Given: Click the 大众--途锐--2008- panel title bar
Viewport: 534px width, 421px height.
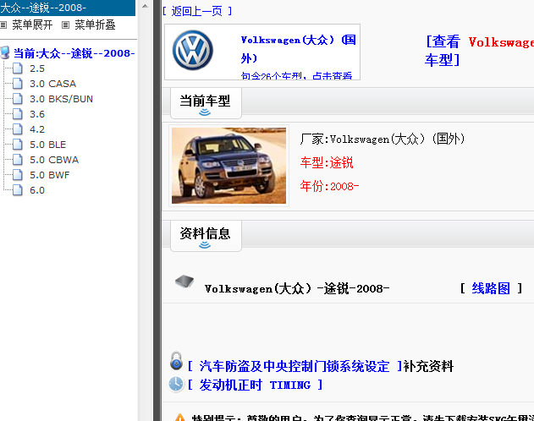Looking at the screenshot, I should pyautogui.click(x=68, y=8).
